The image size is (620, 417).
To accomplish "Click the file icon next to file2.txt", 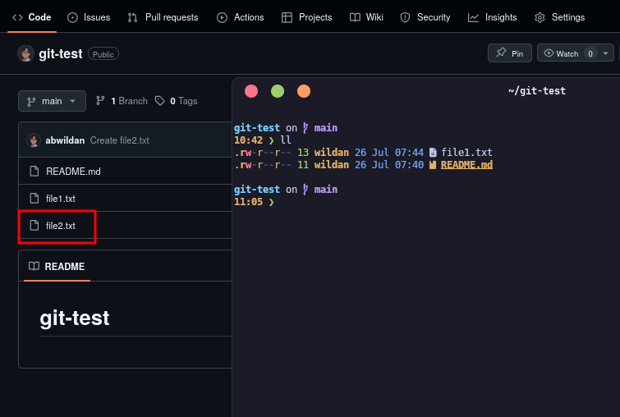I will 34,226.
